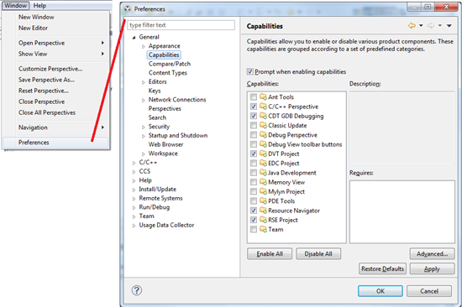Screen dimensions: 462x307
Task: Click the Mylyn Project folder icon
Action: tap(263, 191)
